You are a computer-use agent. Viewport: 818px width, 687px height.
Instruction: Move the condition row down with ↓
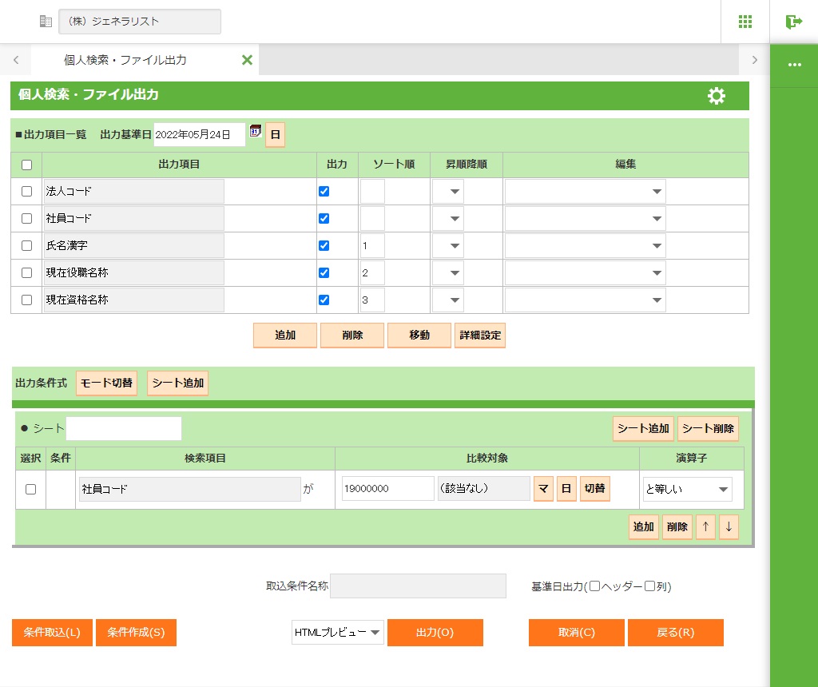pos(729,527)
